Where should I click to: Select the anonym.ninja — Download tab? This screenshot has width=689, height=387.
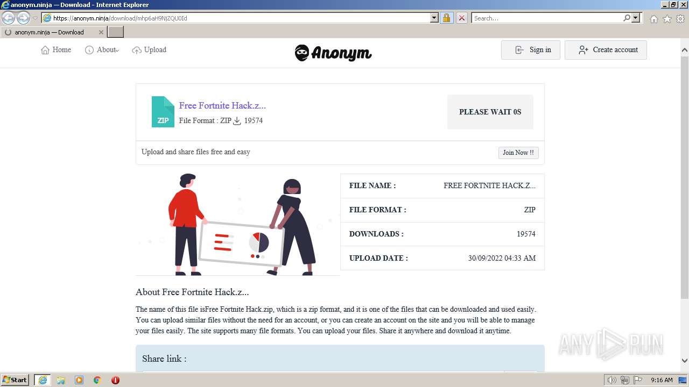53,32
